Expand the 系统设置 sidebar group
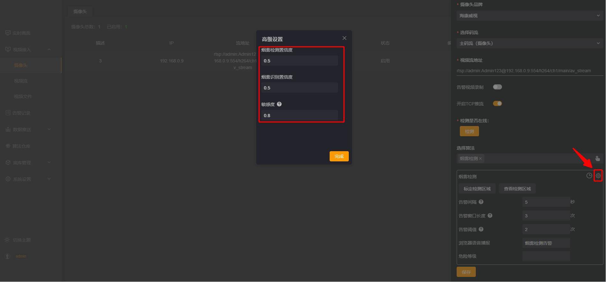 tap(49, 179)
